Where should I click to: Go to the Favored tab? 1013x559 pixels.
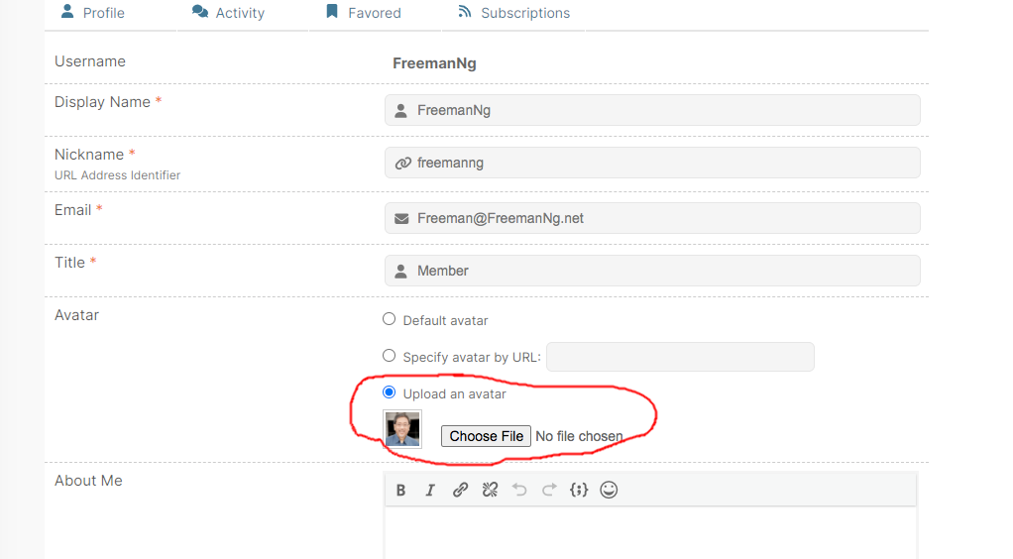[x=364, y=13]
